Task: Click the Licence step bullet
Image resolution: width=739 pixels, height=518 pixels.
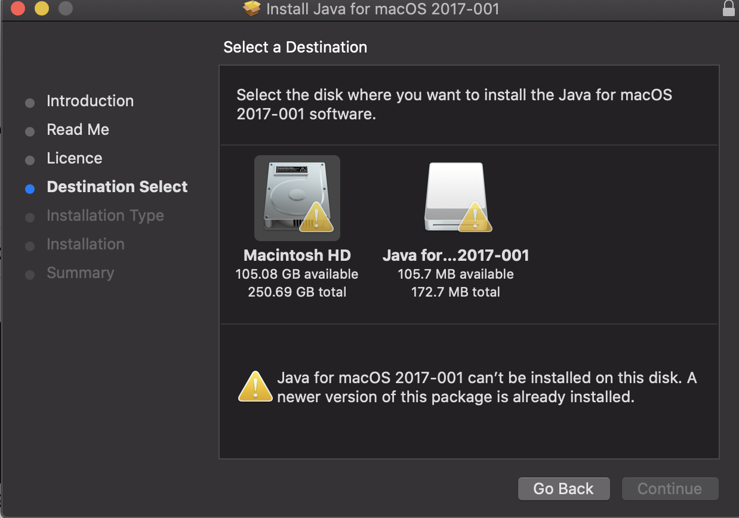Action: coord(30,160)
